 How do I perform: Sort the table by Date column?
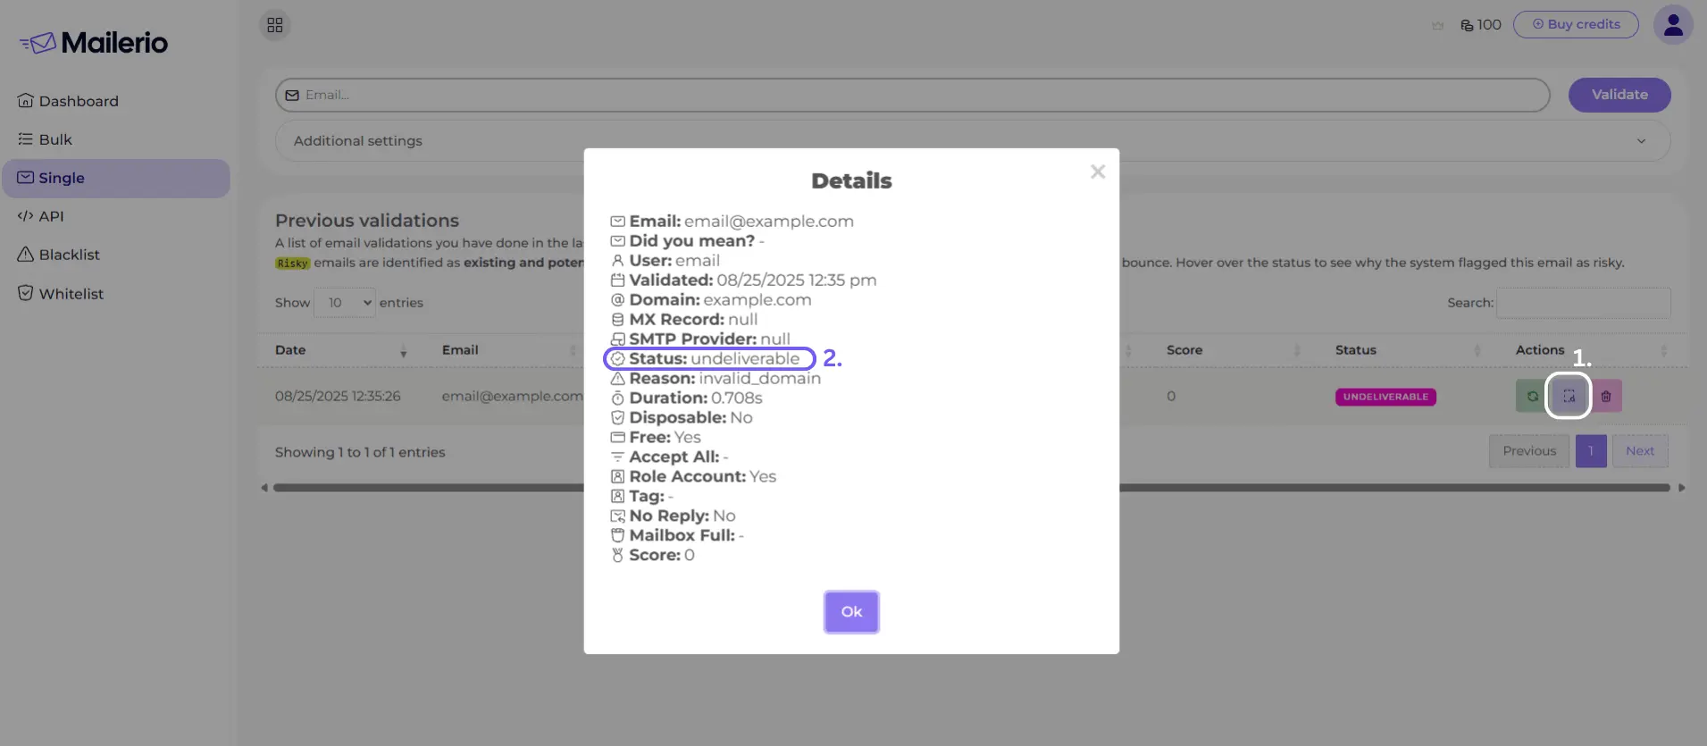pos(340,350)
